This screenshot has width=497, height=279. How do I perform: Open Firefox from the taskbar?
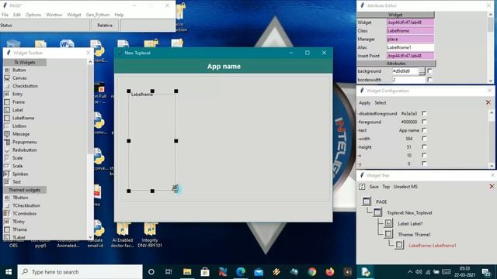coord(330,272)
